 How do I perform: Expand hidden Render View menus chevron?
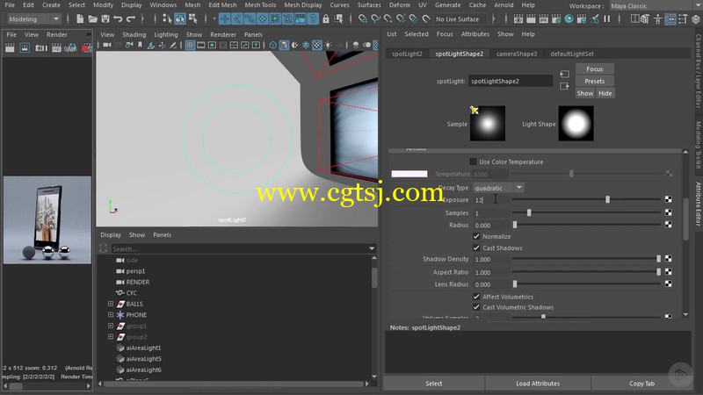pos(89,34)
